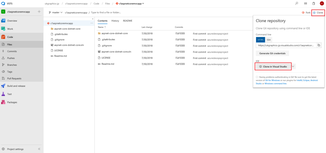Open aspnet-core-dotnet-core folder in Contents list
This screenshot has width=326, height=153.
115,33
